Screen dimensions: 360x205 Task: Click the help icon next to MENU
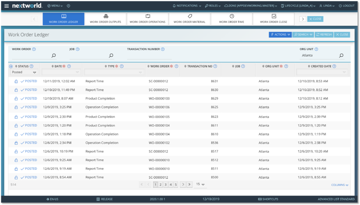coord(68,6)
